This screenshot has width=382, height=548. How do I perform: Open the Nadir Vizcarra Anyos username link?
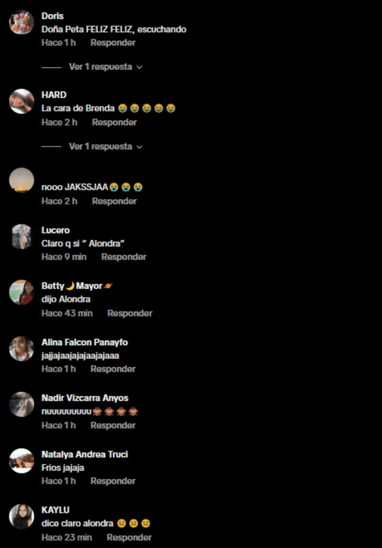tap(85, 398)
